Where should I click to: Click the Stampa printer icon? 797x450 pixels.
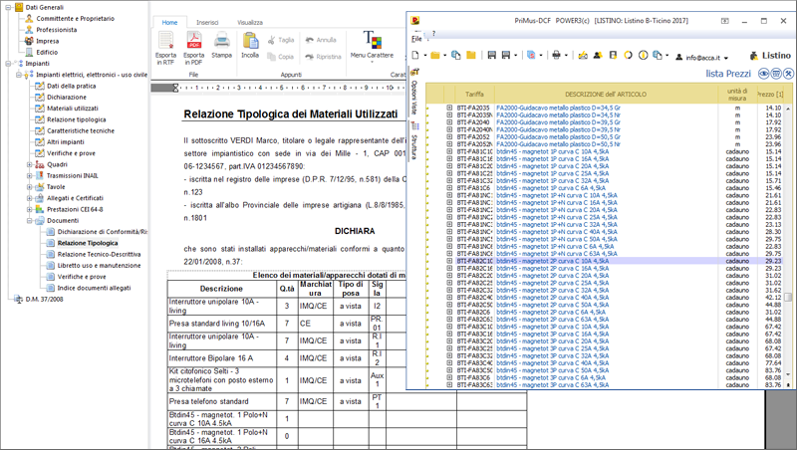pos(221,40)
